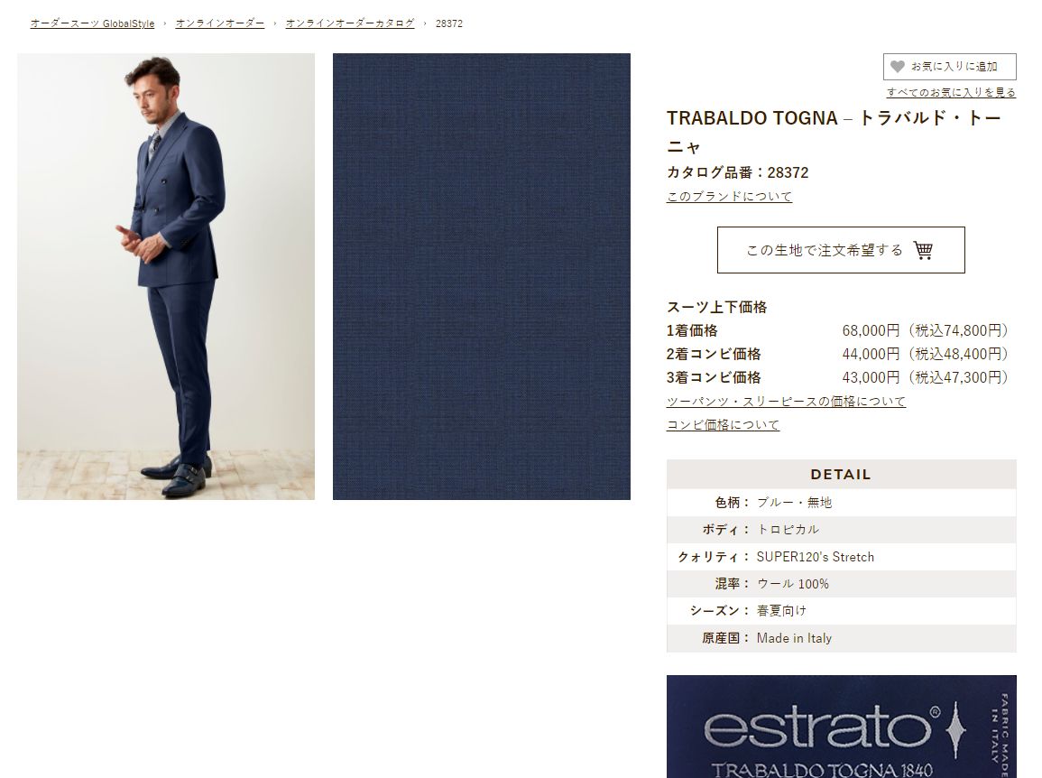Go to オーダースーツ GlobalStyle breadcrumb
This screenshot has width=1042, height=778.
coord(92,23)
